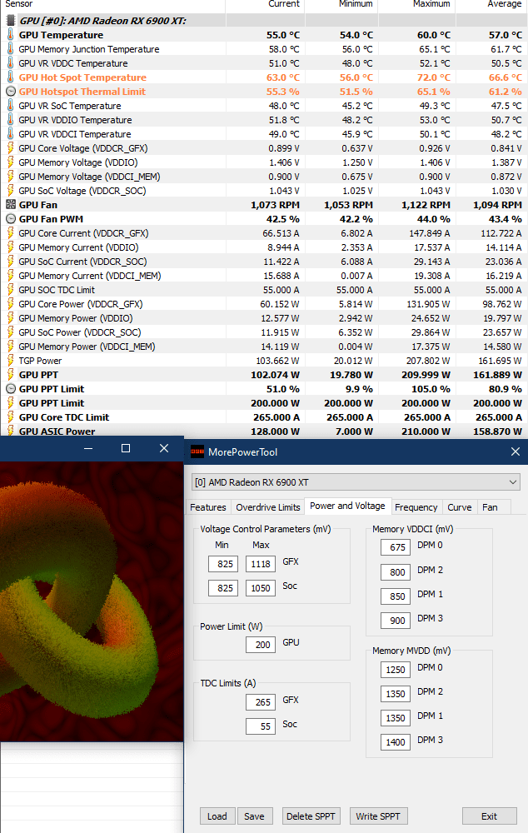Click lightning icon beside GPU Core Voltage (VDDCR_GFX)

click(x=10, y=148)
